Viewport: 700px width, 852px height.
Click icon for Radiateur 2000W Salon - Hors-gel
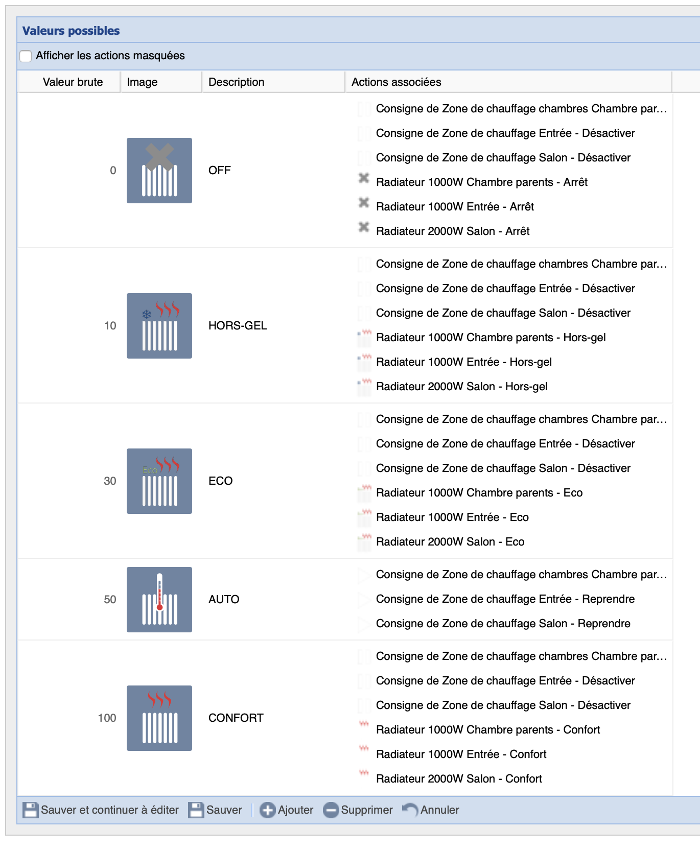[x=364, y=387]
